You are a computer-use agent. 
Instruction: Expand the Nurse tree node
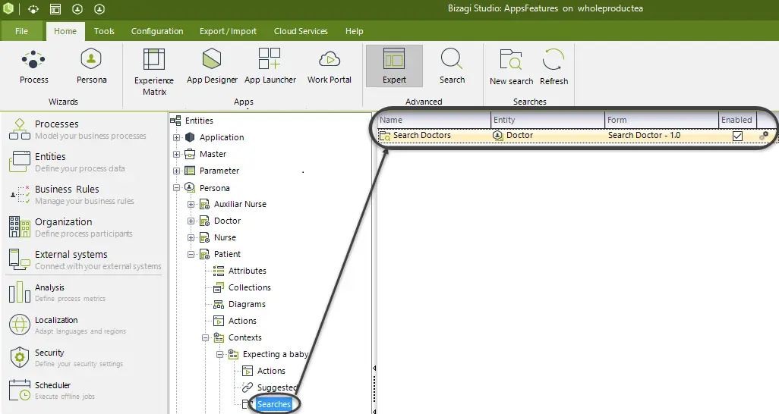click(191, 237)
